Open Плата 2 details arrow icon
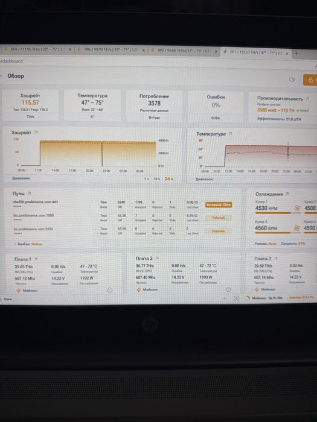This screenshot has height=422, width=317. [x=157, y=258]
